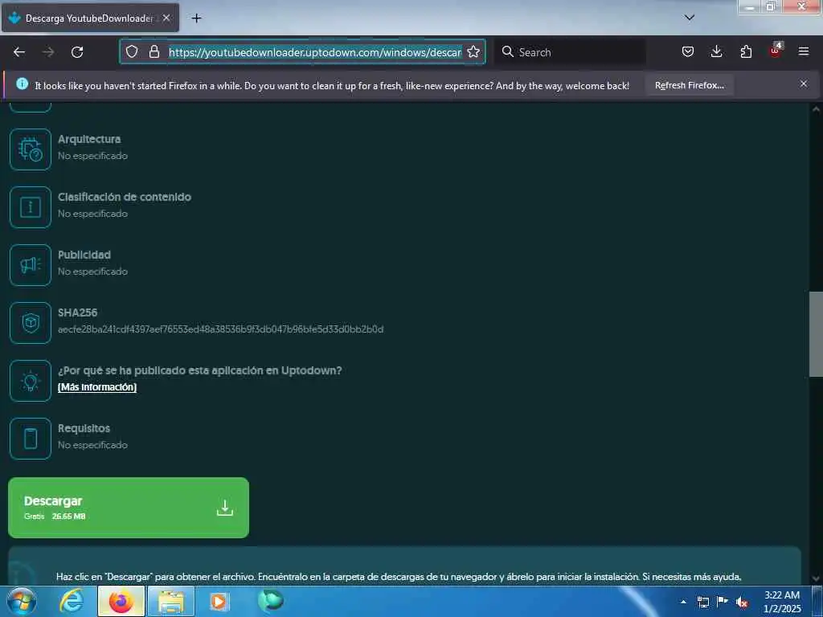Click the download arrow icon in Descargar

[x=225, y=508]
